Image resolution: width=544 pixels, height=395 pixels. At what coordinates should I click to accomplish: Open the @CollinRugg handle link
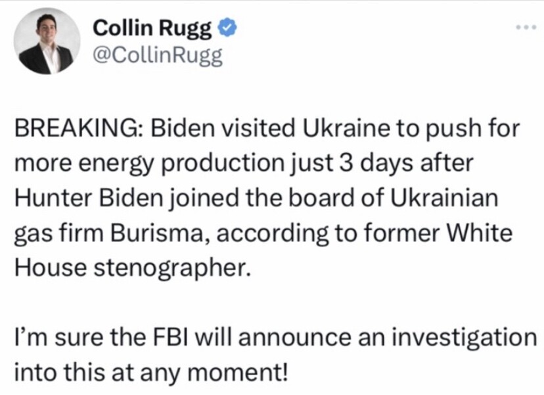tap(158, 56)
